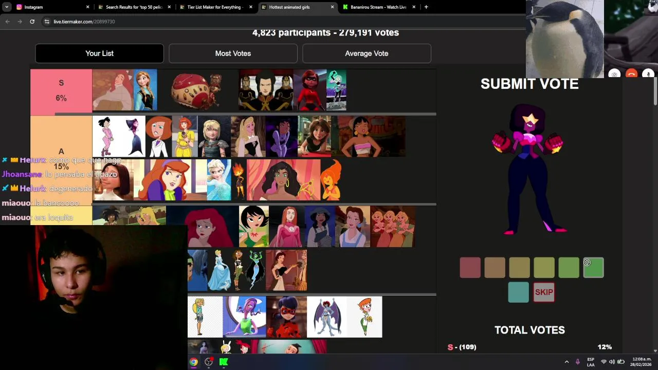The image size is (658, 370).
Task: Open Chrome from the taskbar
Action: [193, 362]
